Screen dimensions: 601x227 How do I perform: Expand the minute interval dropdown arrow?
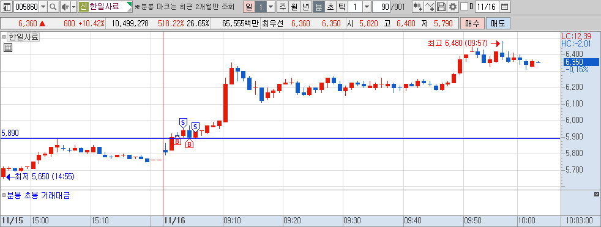point(367,7)
